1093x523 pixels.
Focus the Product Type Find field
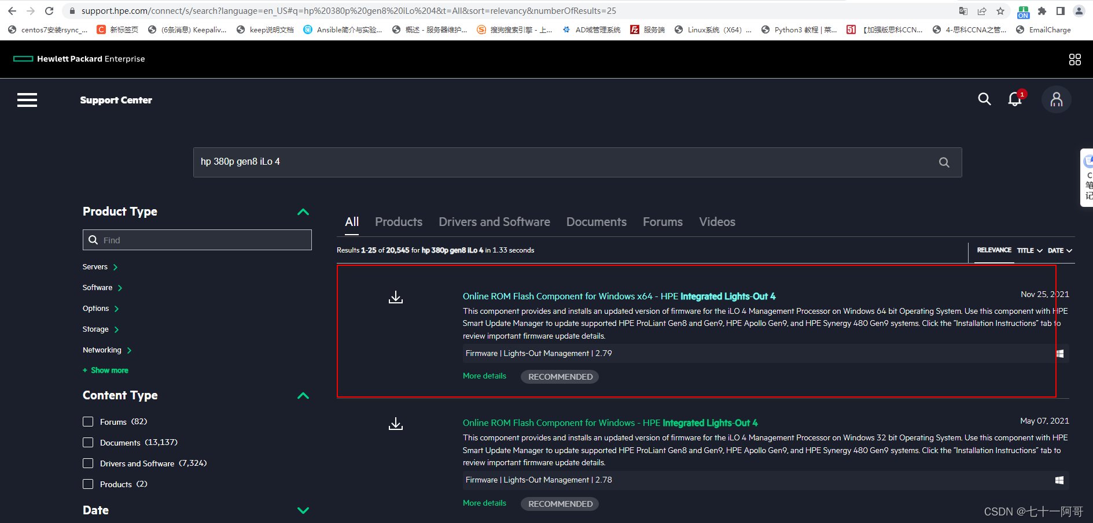[197, 240]
